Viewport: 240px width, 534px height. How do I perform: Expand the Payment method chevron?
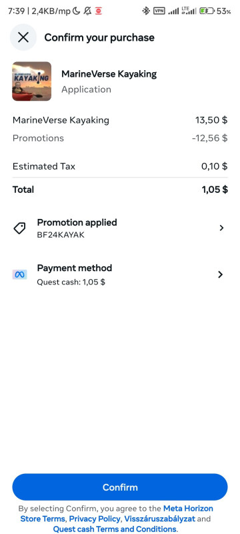(x=220, y=274)
